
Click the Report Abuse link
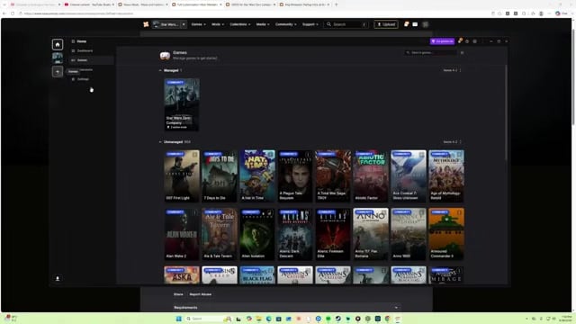coord(200,294)
